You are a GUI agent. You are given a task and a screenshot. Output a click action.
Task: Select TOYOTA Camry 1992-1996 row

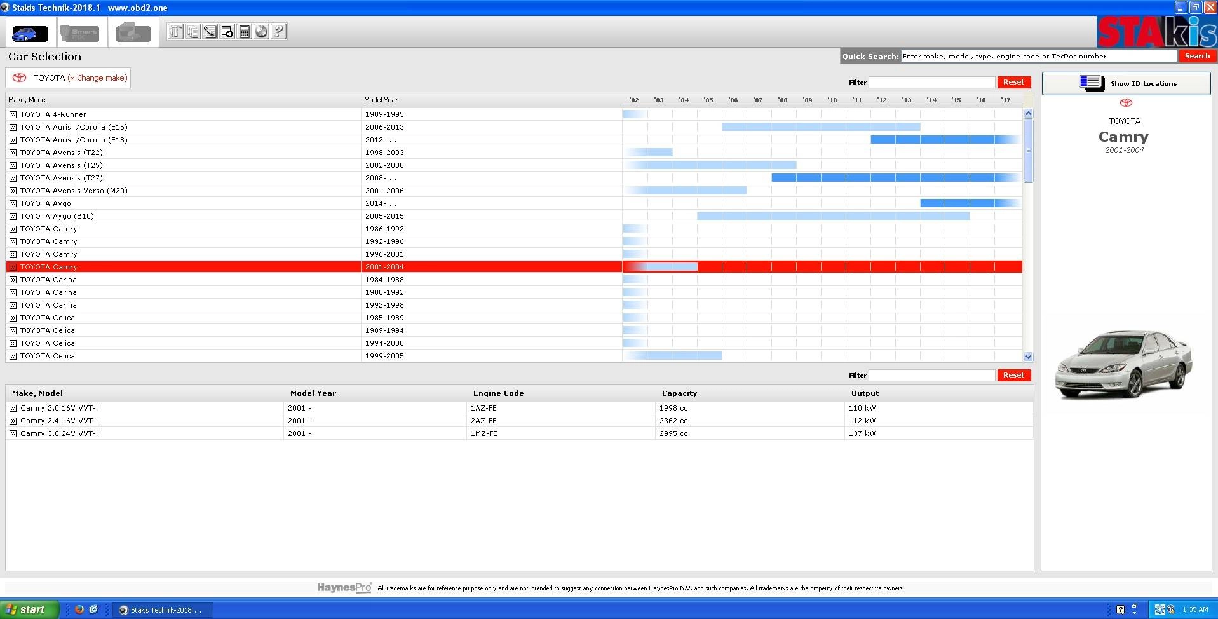(514, 241)
